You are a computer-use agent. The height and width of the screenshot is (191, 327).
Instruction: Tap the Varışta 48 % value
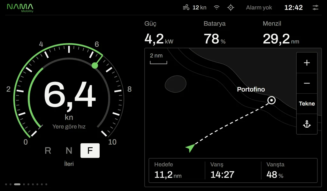coord(275,174)
